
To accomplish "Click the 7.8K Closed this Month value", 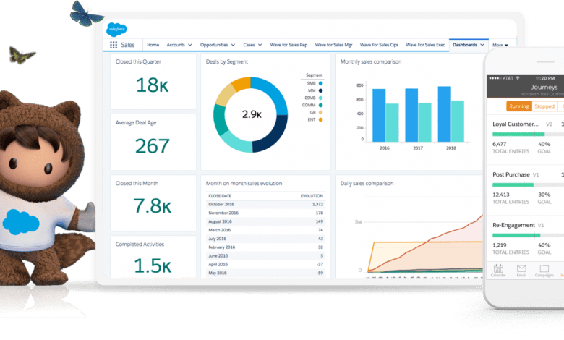I will [152, 205].
